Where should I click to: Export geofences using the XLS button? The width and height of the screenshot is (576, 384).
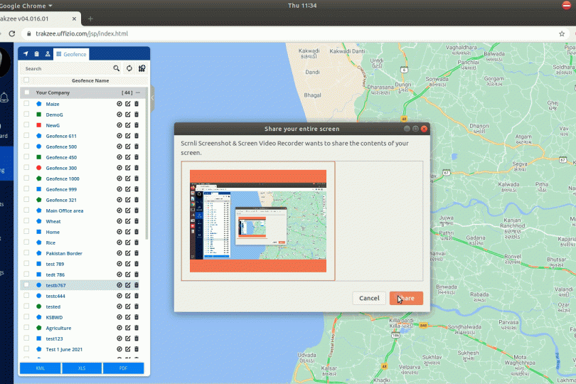tap(82, 368)
